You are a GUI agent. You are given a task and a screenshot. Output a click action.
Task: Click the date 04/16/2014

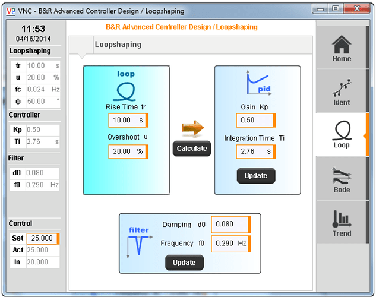[x=33, y=39]
